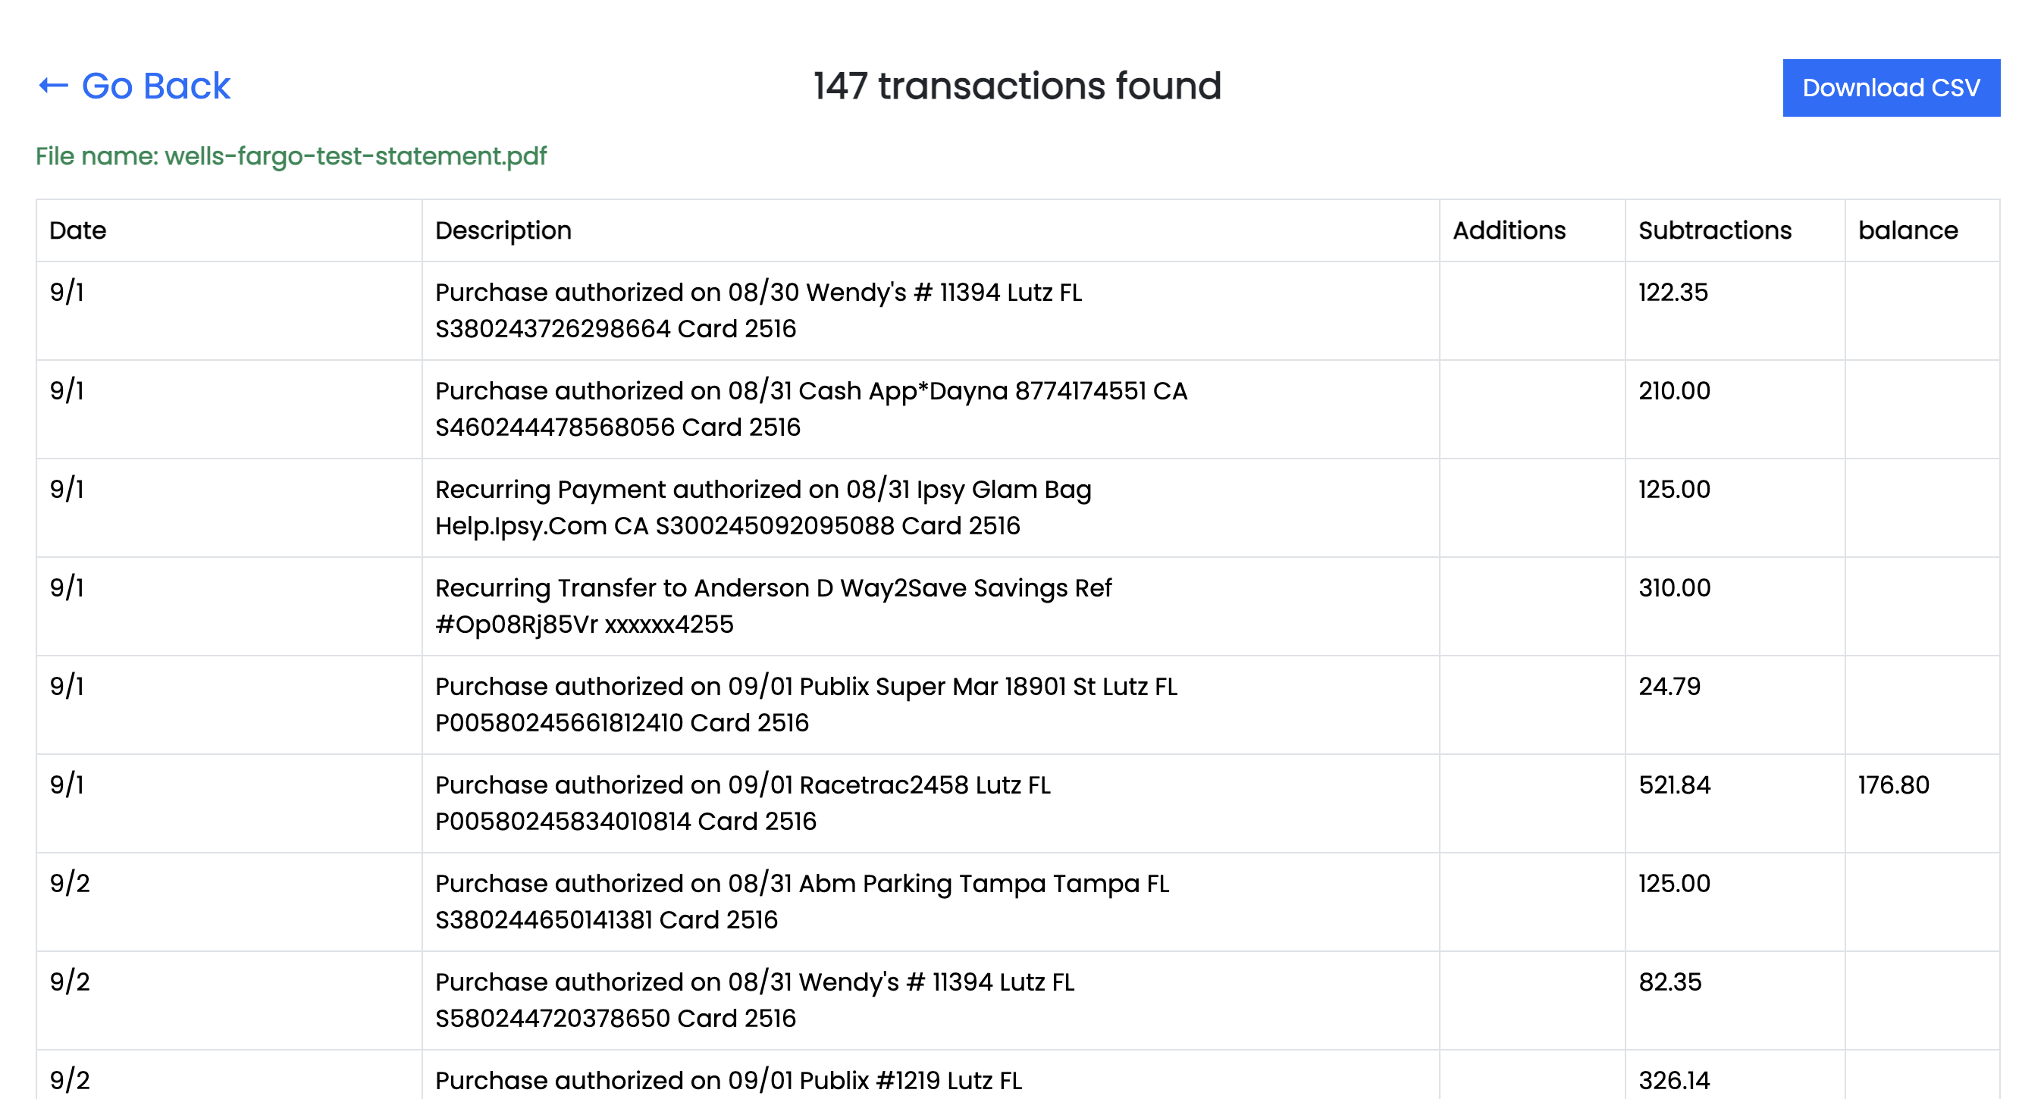Click the file name wells-fargo-test-statement.pdf text
This screenshot has height=1099, width=2044.
pyautogui.click(x=291, y=156)
